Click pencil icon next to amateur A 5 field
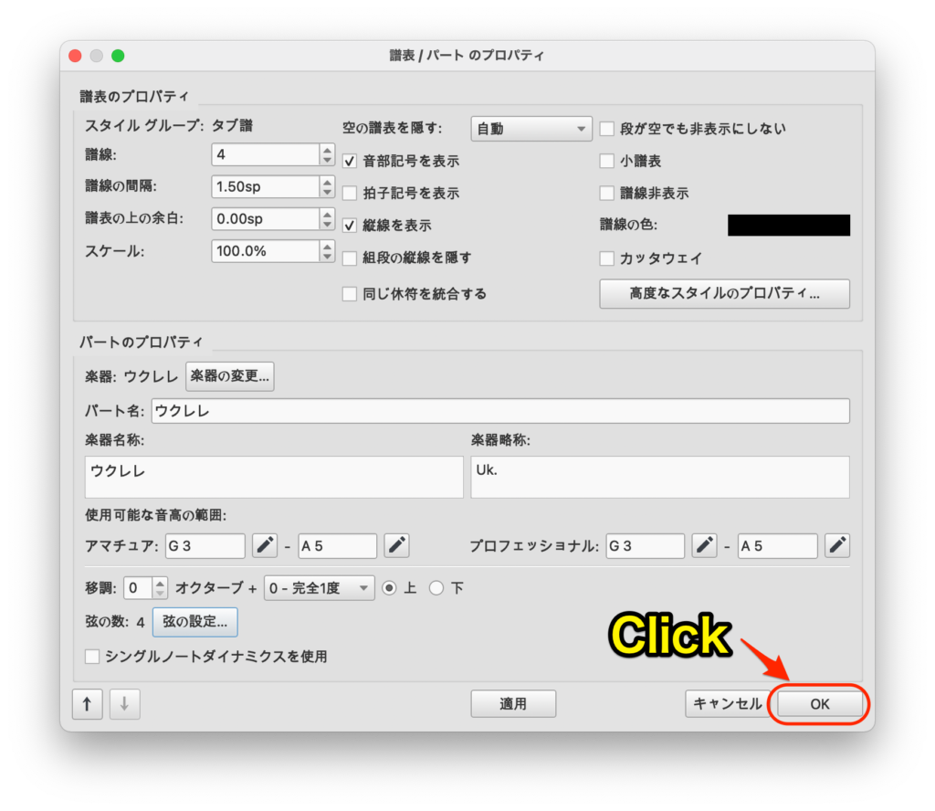Viewport: 935px width, 811px height. pyautogui.click(x=396, y=546)
